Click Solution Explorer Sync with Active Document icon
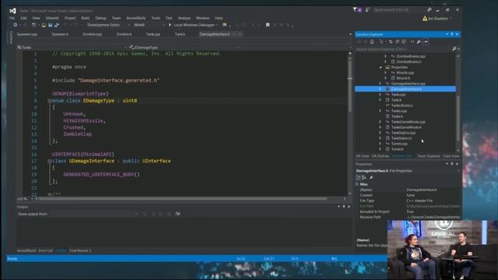Viewport: 498px width, 280px height. [391, 41]
